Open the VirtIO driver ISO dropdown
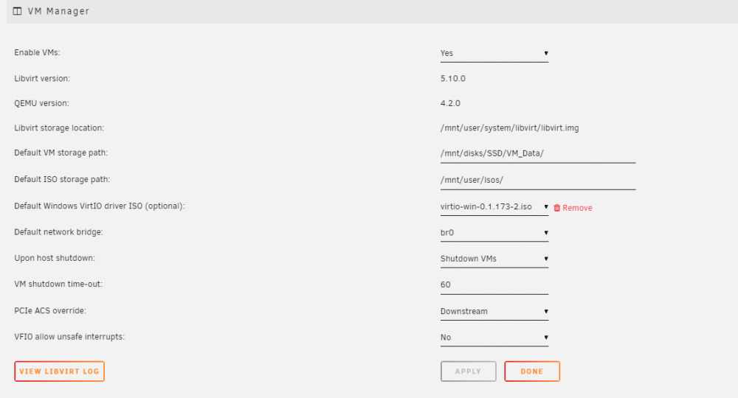Viewport: 738px width, 398px height. [494, 207]
